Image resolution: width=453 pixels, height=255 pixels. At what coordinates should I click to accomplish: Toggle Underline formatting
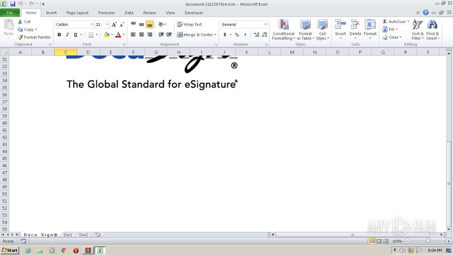(x=75, y=35)
